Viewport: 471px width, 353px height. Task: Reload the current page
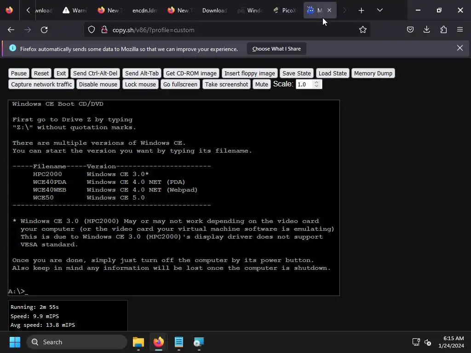(x=44, y=30)
